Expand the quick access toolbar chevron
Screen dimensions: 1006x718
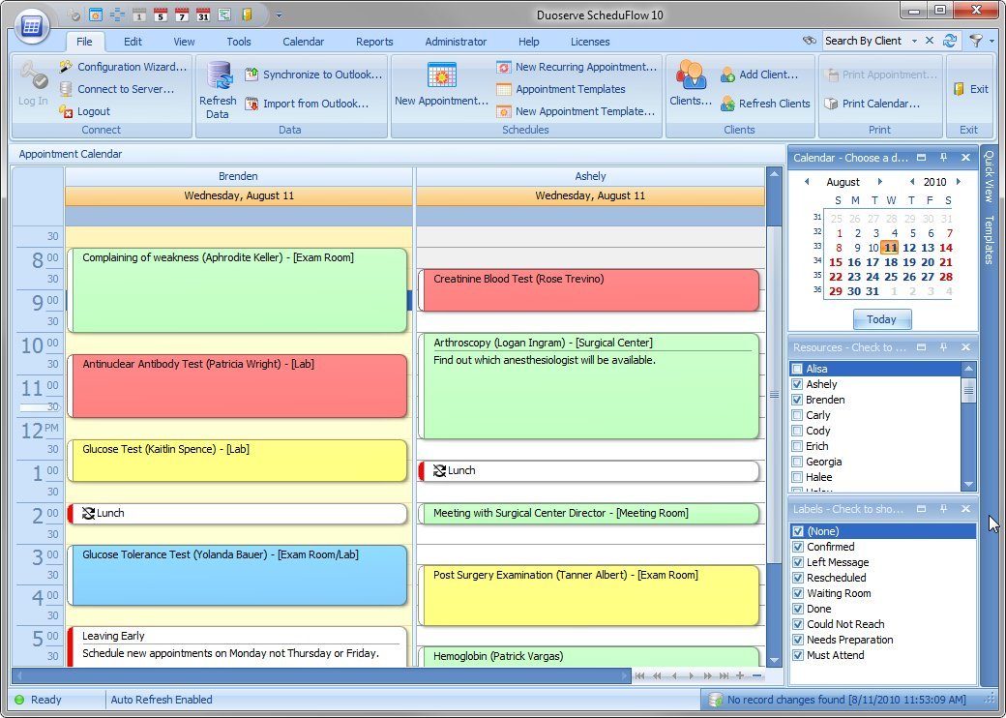(279, 15)
